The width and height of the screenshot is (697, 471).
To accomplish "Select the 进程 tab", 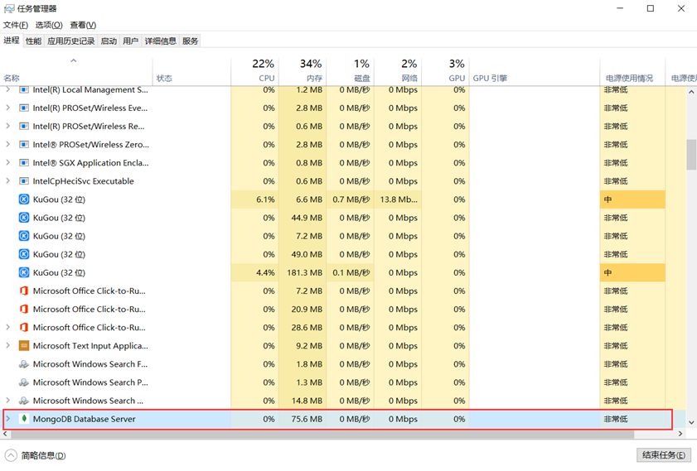I will pyautogui.click(x=12, y=41).
